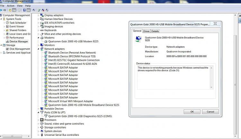Expand Universal Serial Bus controllers category
The image size is (241, 139).
pyautogui.click(x=38, y=135)
